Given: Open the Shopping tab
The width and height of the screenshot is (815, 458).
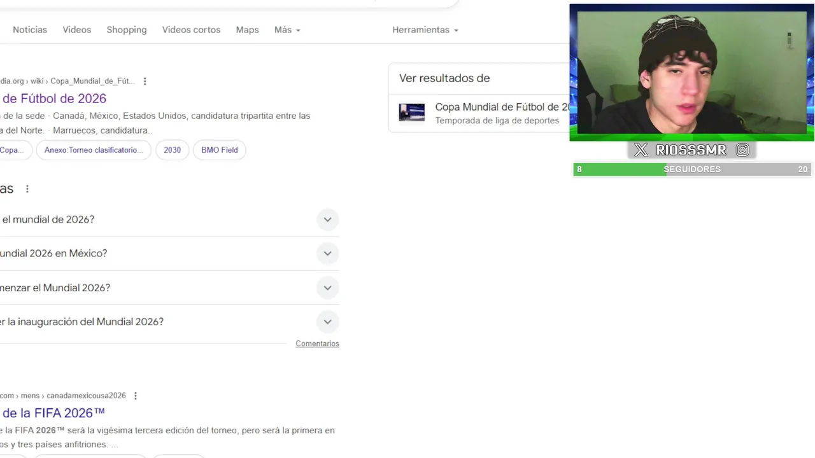Looking at the screenshot, I should coord(127,30).
